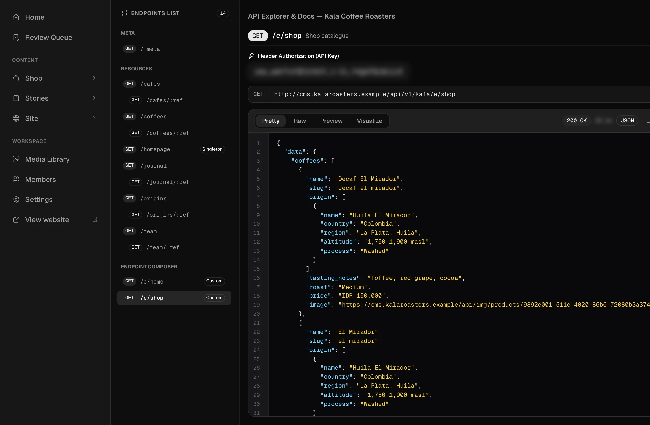Click the Stories book icon
The image size is (650, 425).
[x=16, y=98]
